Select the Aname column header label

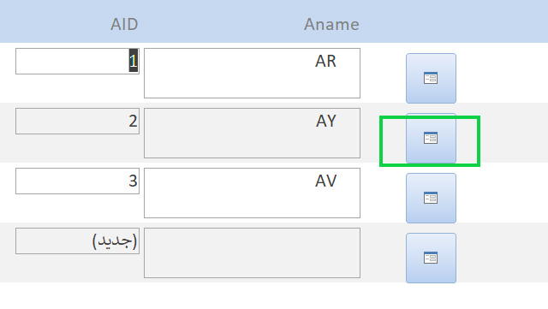(331, 25)
